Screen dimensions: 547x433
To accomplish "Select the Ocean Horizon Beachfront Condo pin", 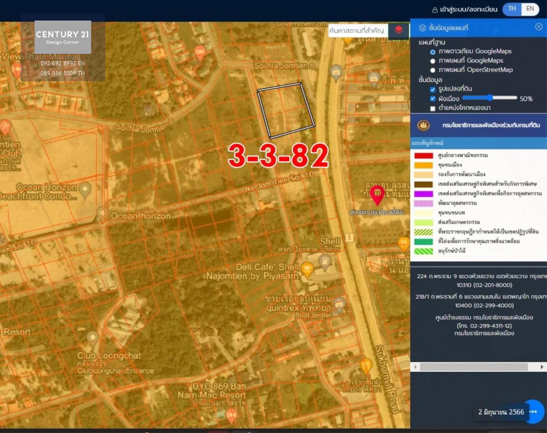I will 85,190.
